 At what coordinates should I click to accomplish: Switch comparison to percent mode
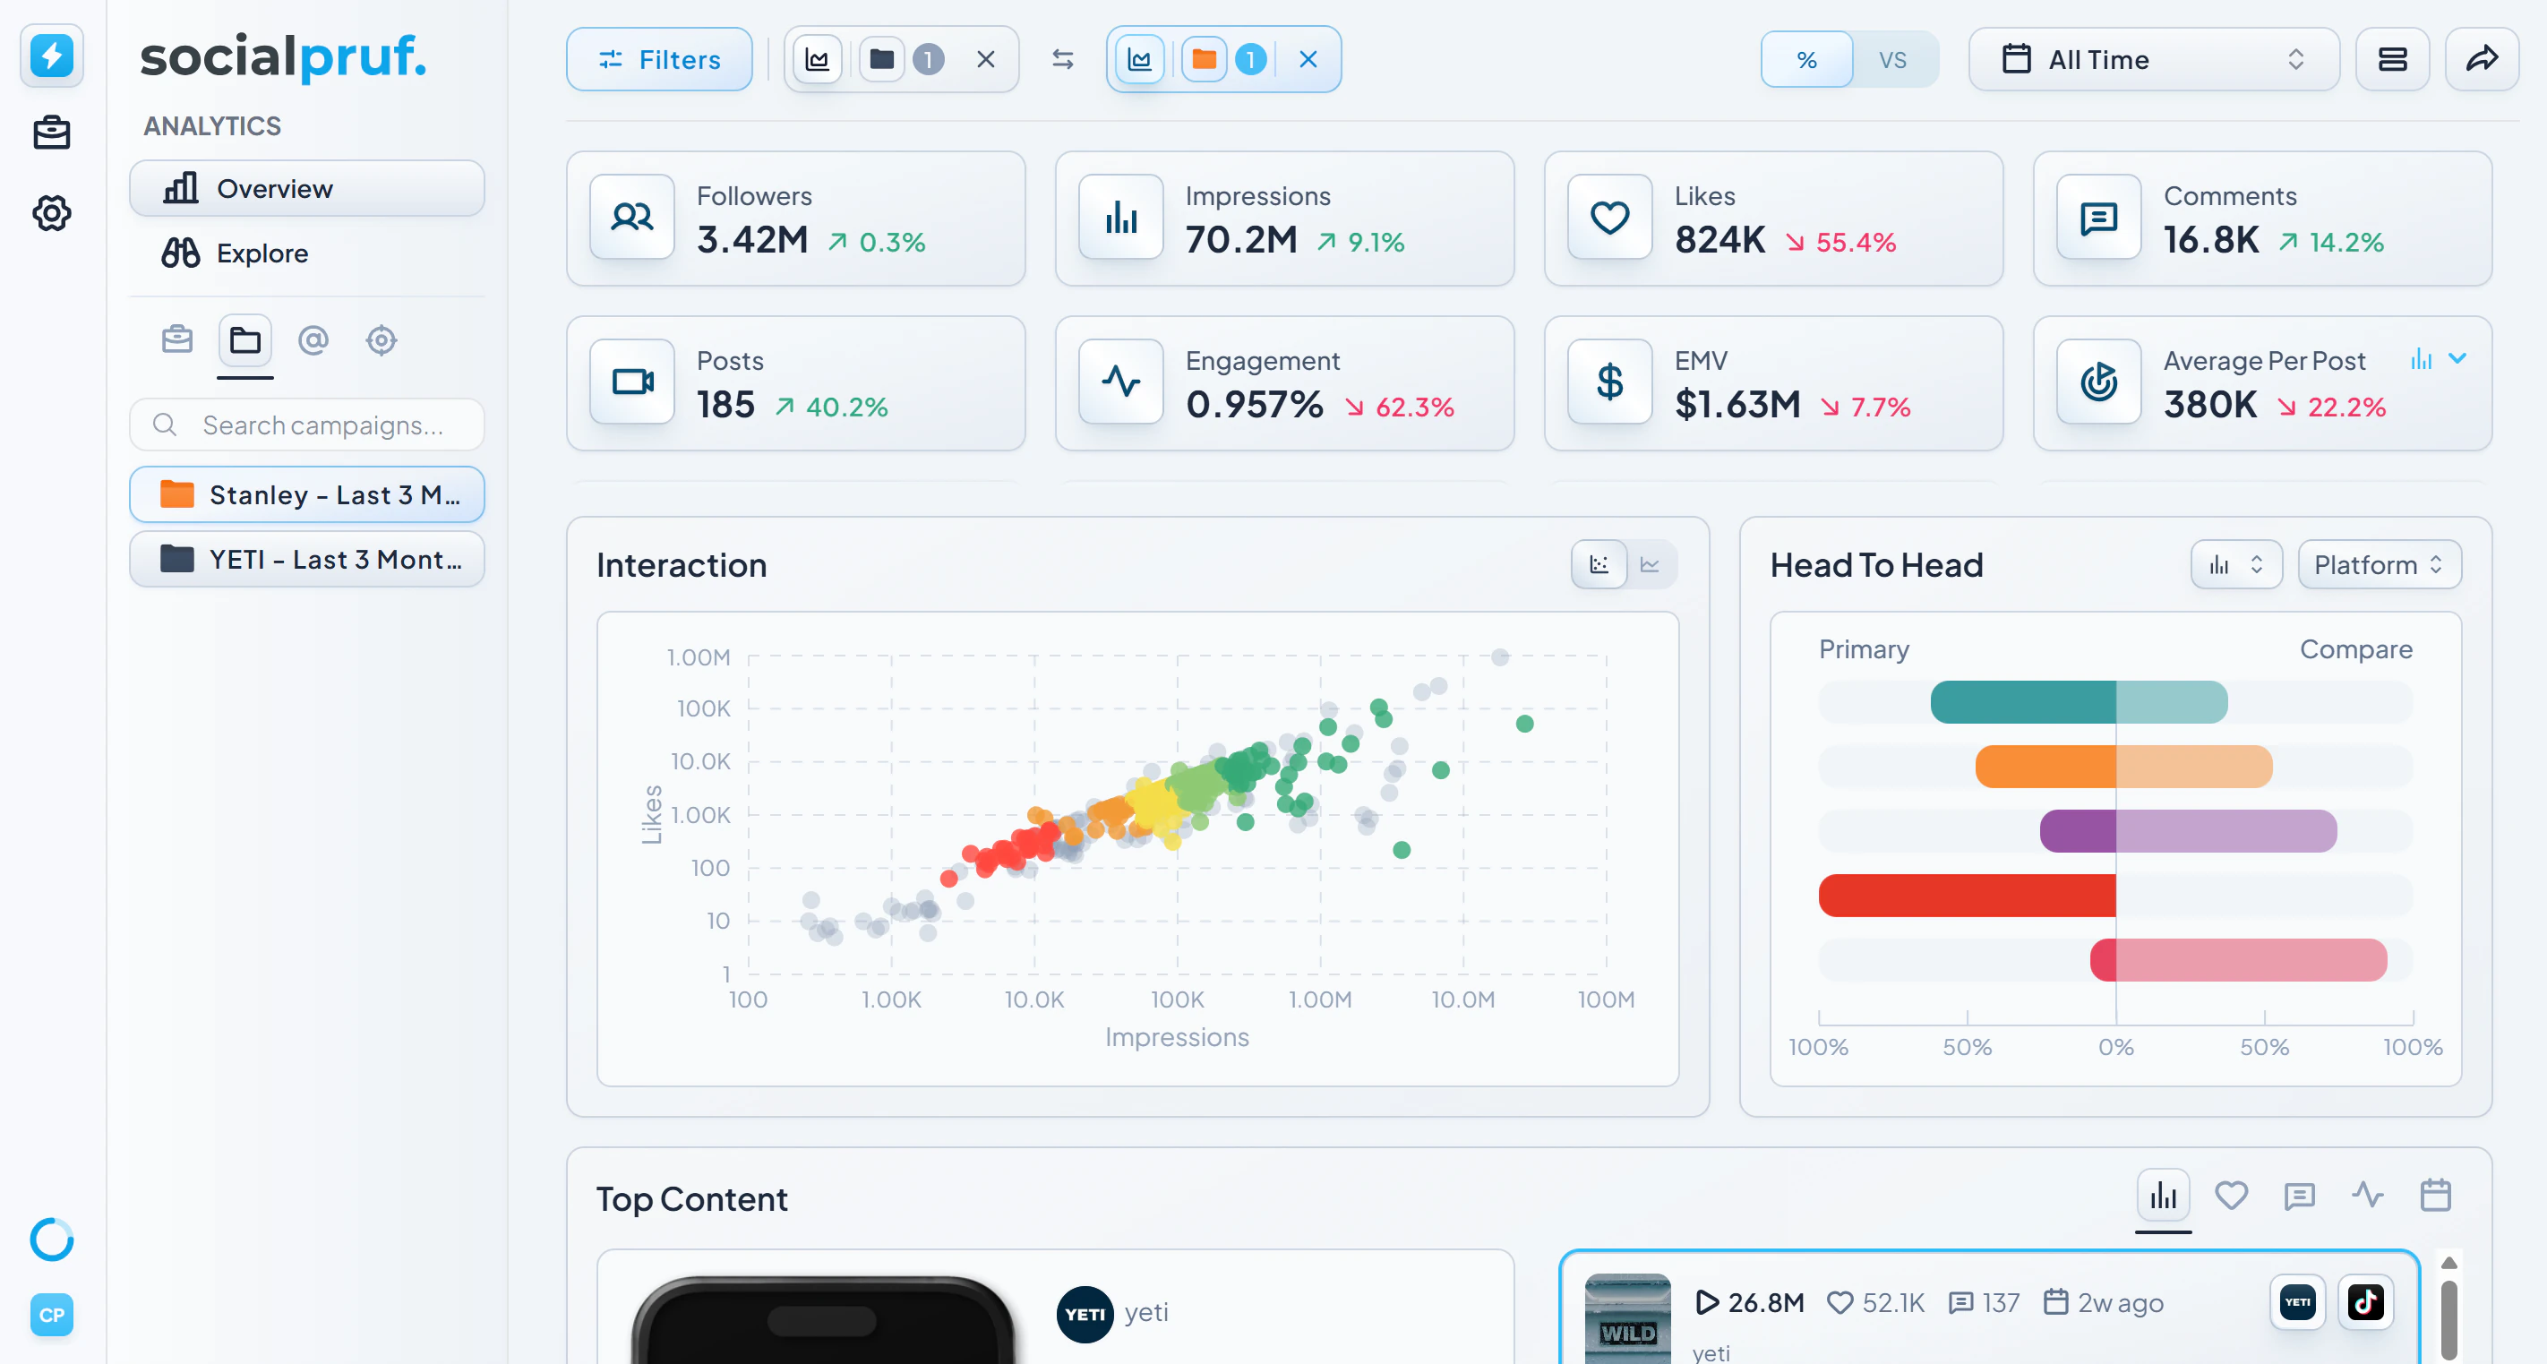(x=1807, y=59)
